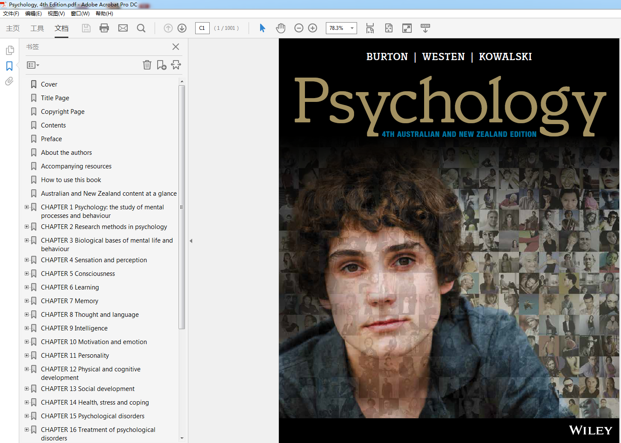
Task: Open CHAPTER 12 Physical and cognitive development
Action: coord(91,374)
